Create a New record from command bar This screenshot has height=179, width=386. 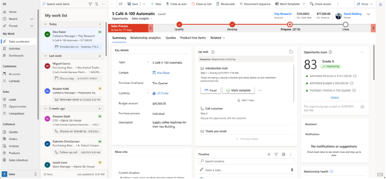pos(156,4)
